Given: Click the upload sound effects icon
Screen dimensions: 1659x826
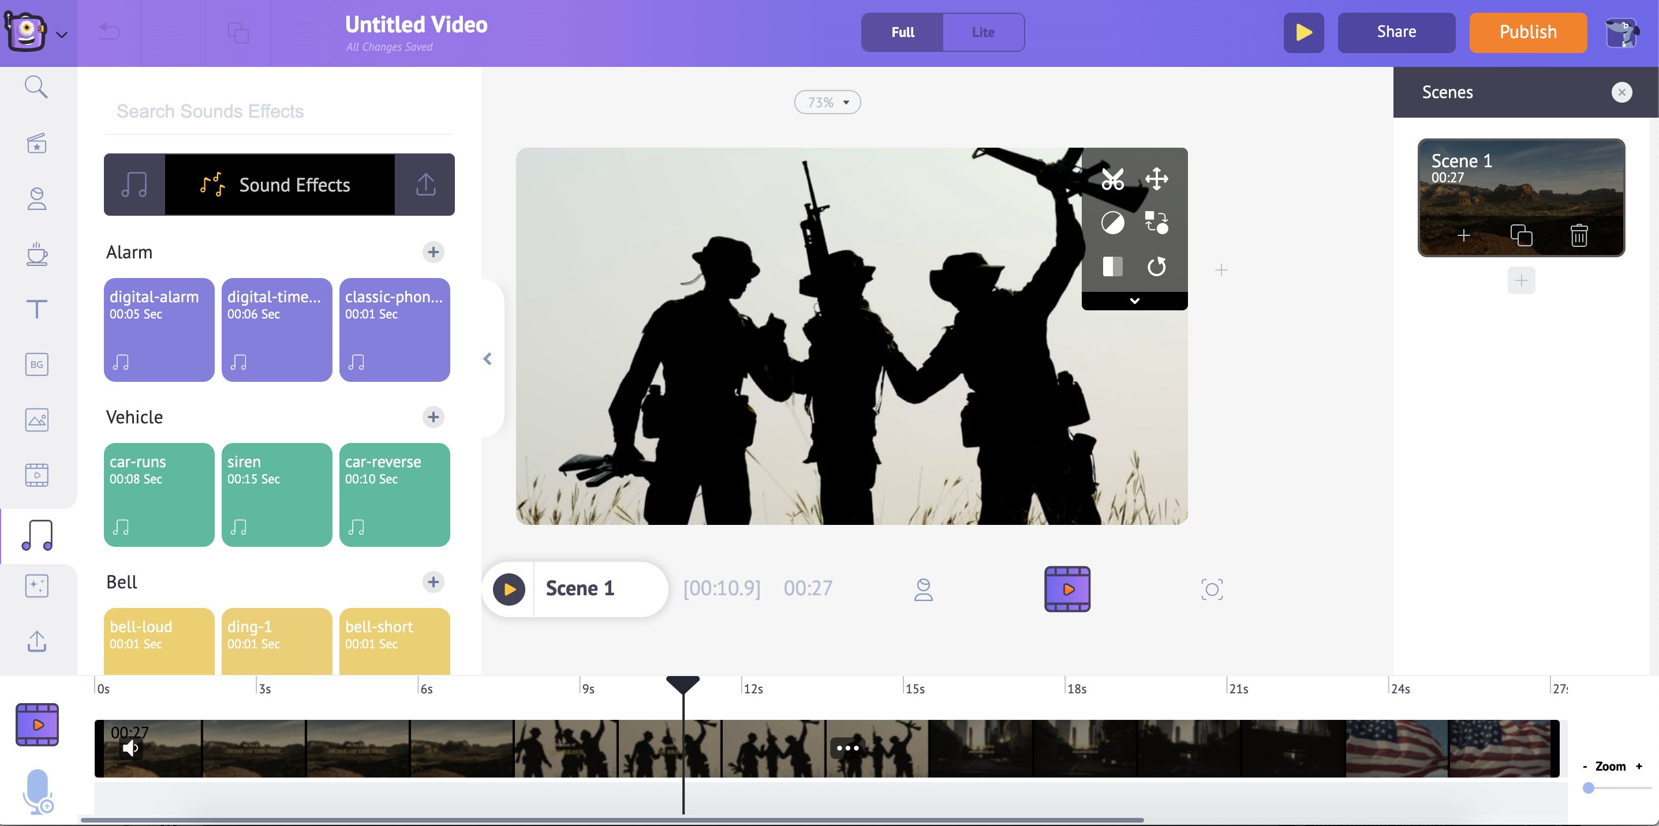Looking at the screenshot, I should point(424,185).
